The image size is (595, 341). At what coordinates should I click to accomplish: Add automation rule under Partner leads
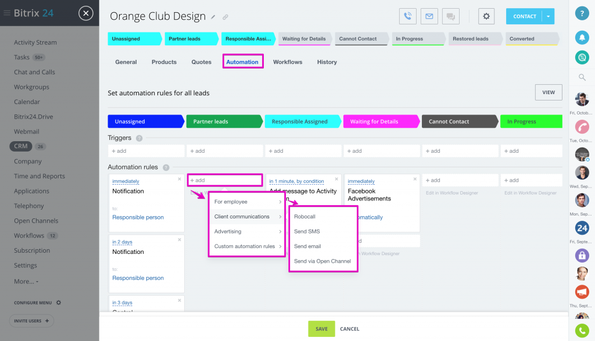(225, 180)
